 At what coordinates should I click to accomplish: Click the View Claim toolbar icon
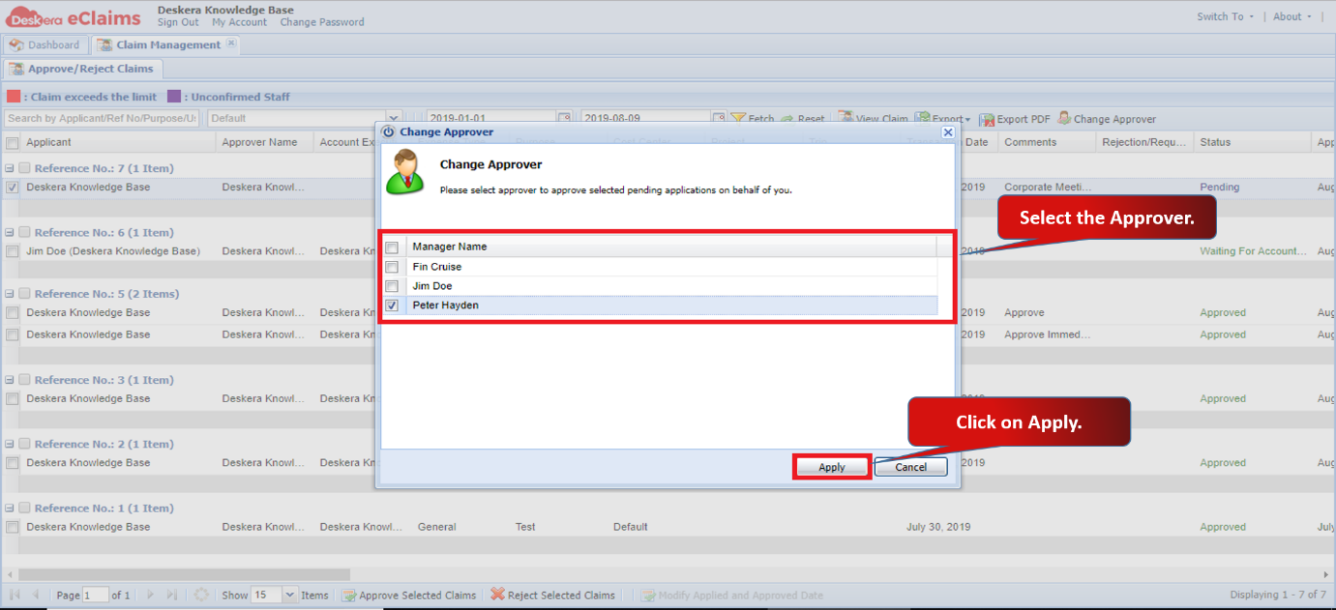click(846, 118)
